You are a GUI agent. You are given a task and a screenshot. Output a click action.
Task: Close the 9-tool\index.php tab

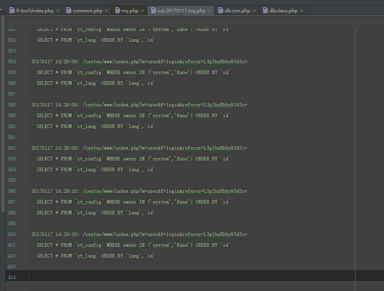click(x=57, y=11)
